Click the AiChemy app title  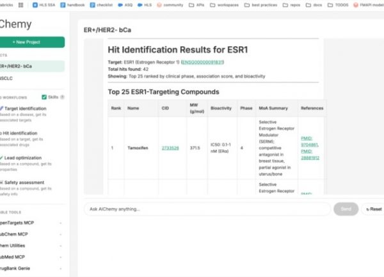[x=15, y=24]
